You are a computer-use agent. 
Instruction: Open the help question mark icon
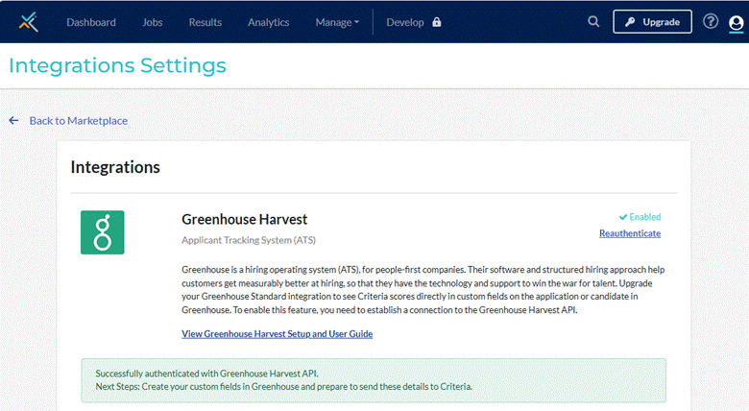pos(711,21)
